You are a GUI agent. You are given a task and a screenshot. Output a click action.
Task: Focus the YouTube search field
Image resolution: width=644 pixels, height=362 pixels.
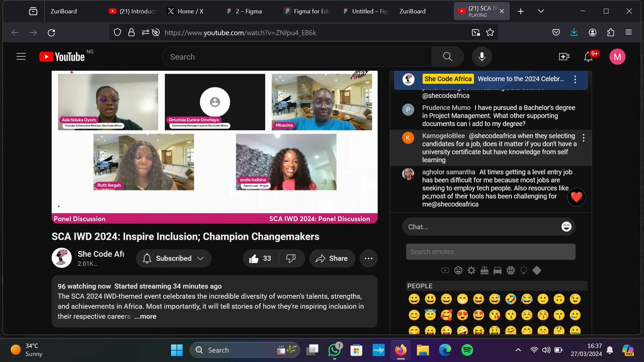click(x=297, y=57)
